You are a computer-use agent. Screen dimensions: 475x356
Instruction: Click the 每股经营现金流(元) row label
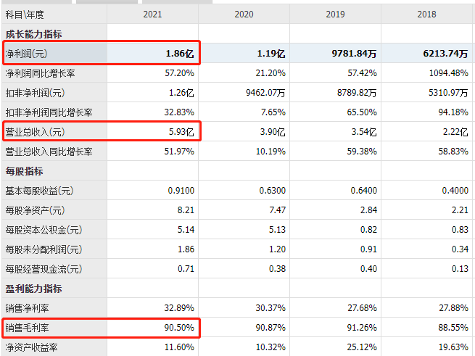coord(44,269)
